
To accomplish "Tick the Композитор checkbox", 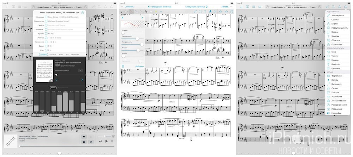I will (46, 21).
